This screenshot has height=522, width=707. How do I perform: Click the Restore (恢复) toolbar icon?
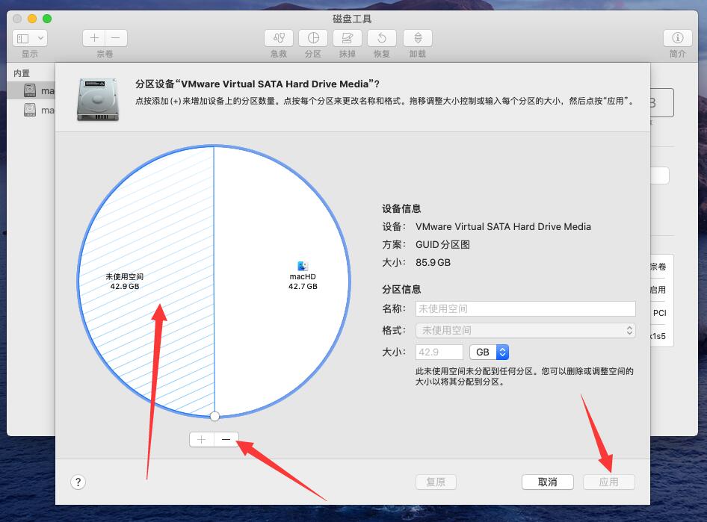pos(382,38)
